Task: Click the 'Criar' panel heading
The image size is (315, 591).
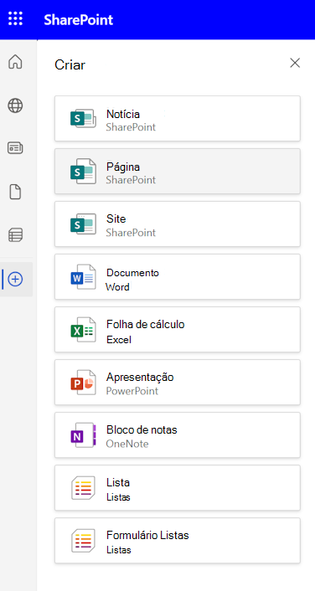Action: pos(70,64)
